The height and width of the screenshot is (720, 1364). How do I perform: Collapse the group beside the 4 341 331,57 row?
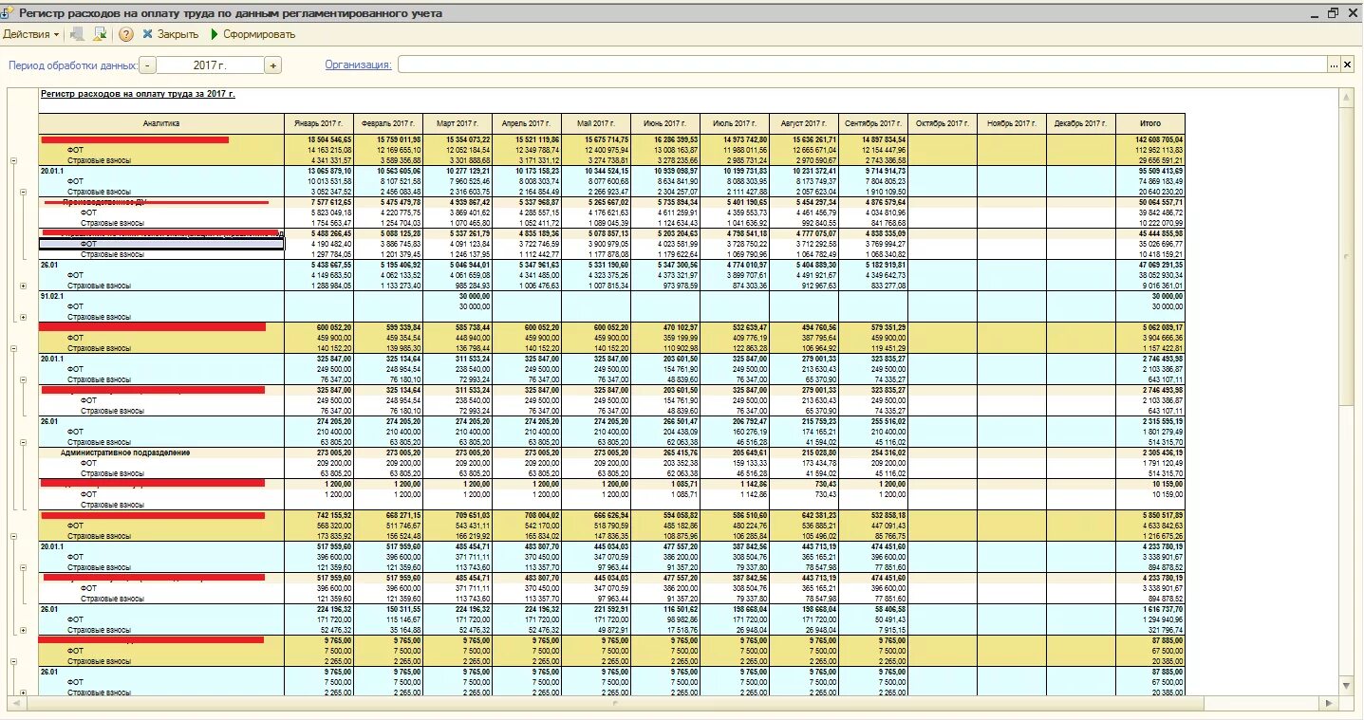pos(13,160)
